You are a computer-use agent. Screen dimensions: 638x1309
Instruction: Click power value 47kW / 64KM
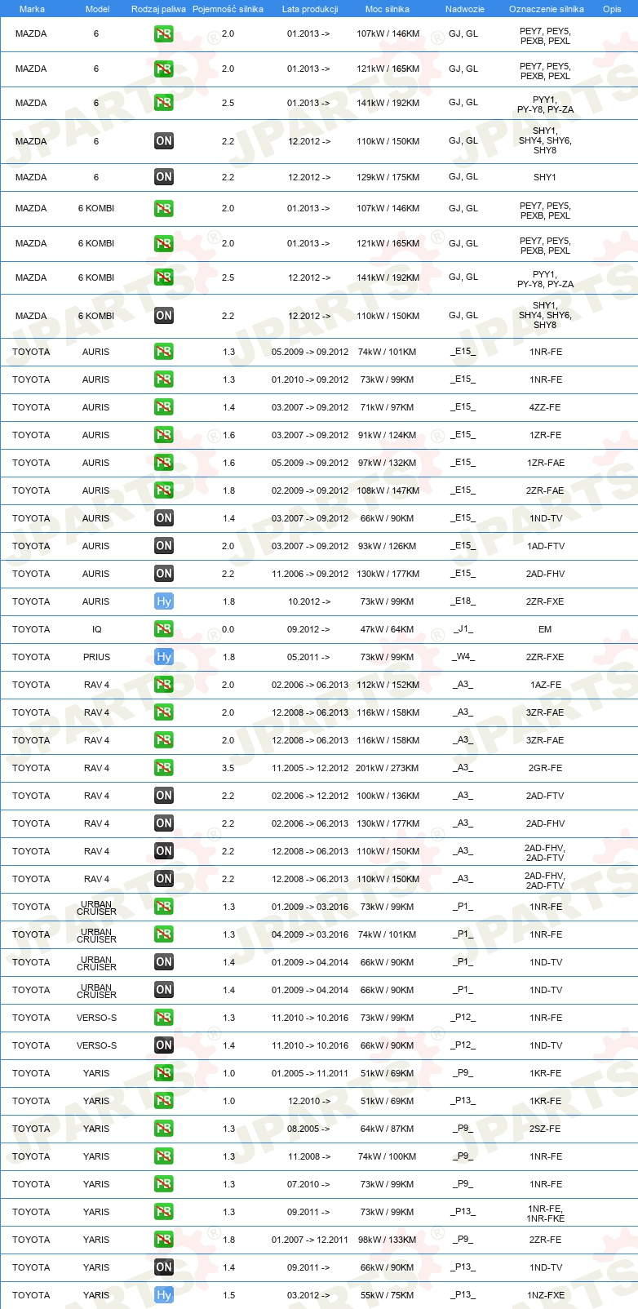pos(388,629)
